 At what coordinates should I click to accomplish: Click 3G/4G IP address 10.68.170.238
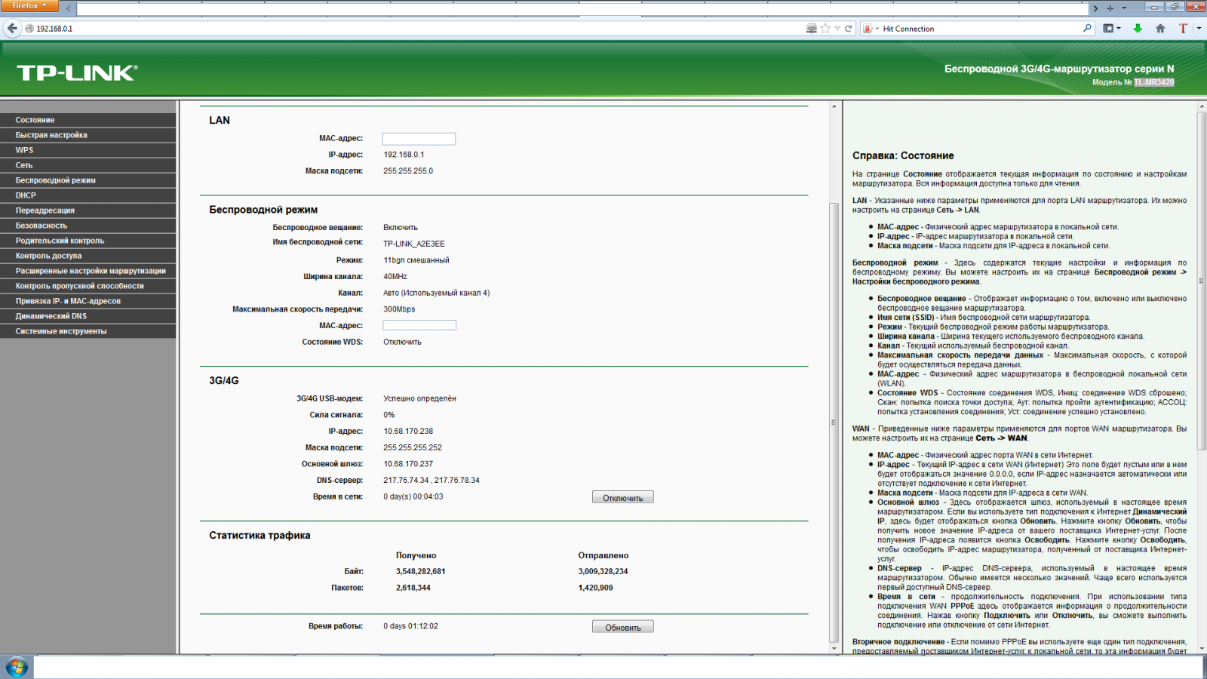408,432
